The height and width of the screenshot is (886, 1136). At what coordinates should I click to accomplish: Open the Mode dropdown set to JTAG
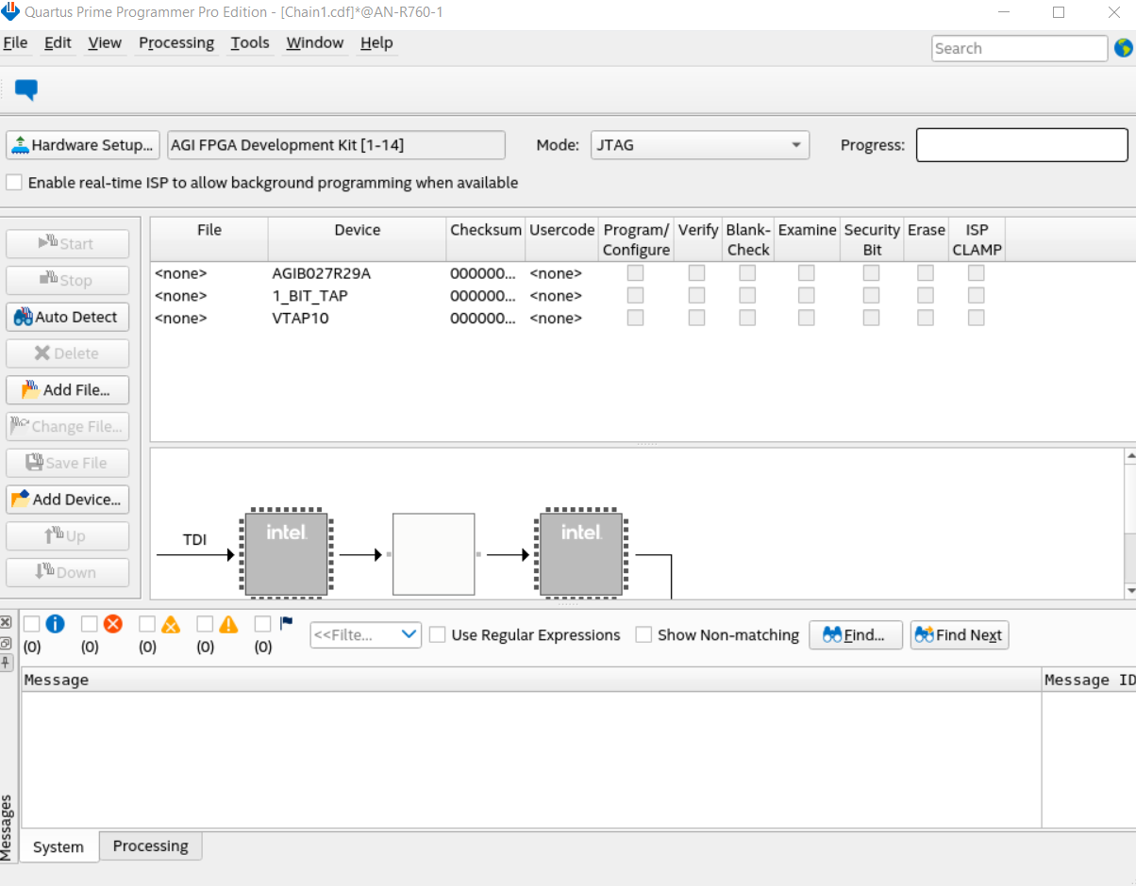tap(700, 145)
